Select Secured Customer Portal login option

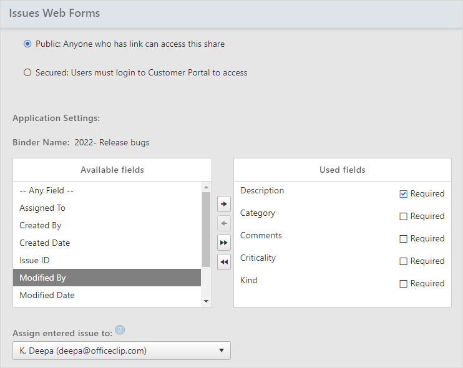(x=27, y=72)
